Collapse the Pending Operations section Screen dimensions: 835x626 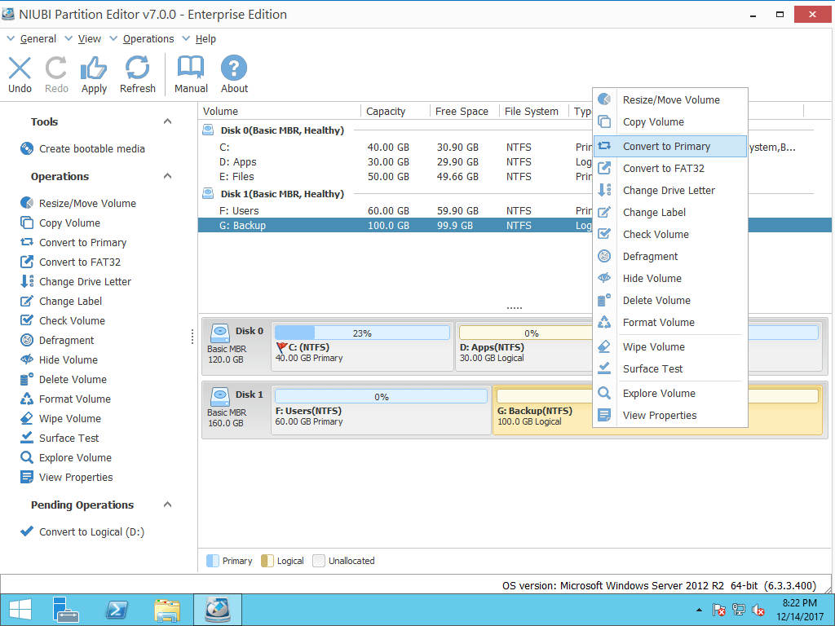coord(167,505)
